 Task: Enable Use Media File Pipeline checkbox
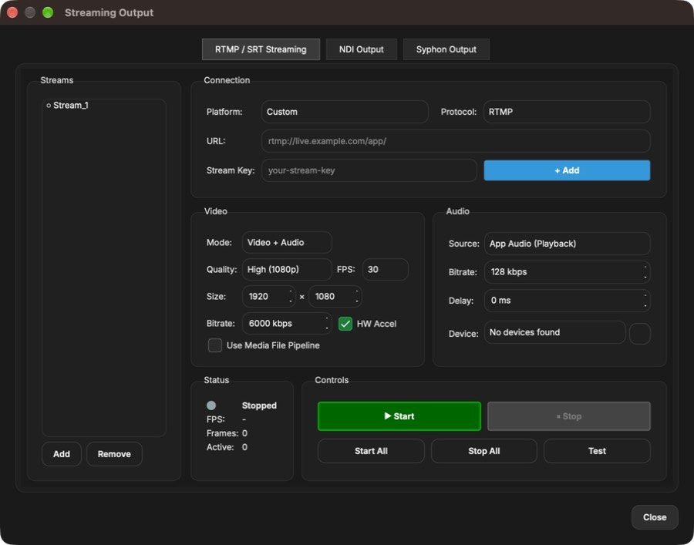215,345
